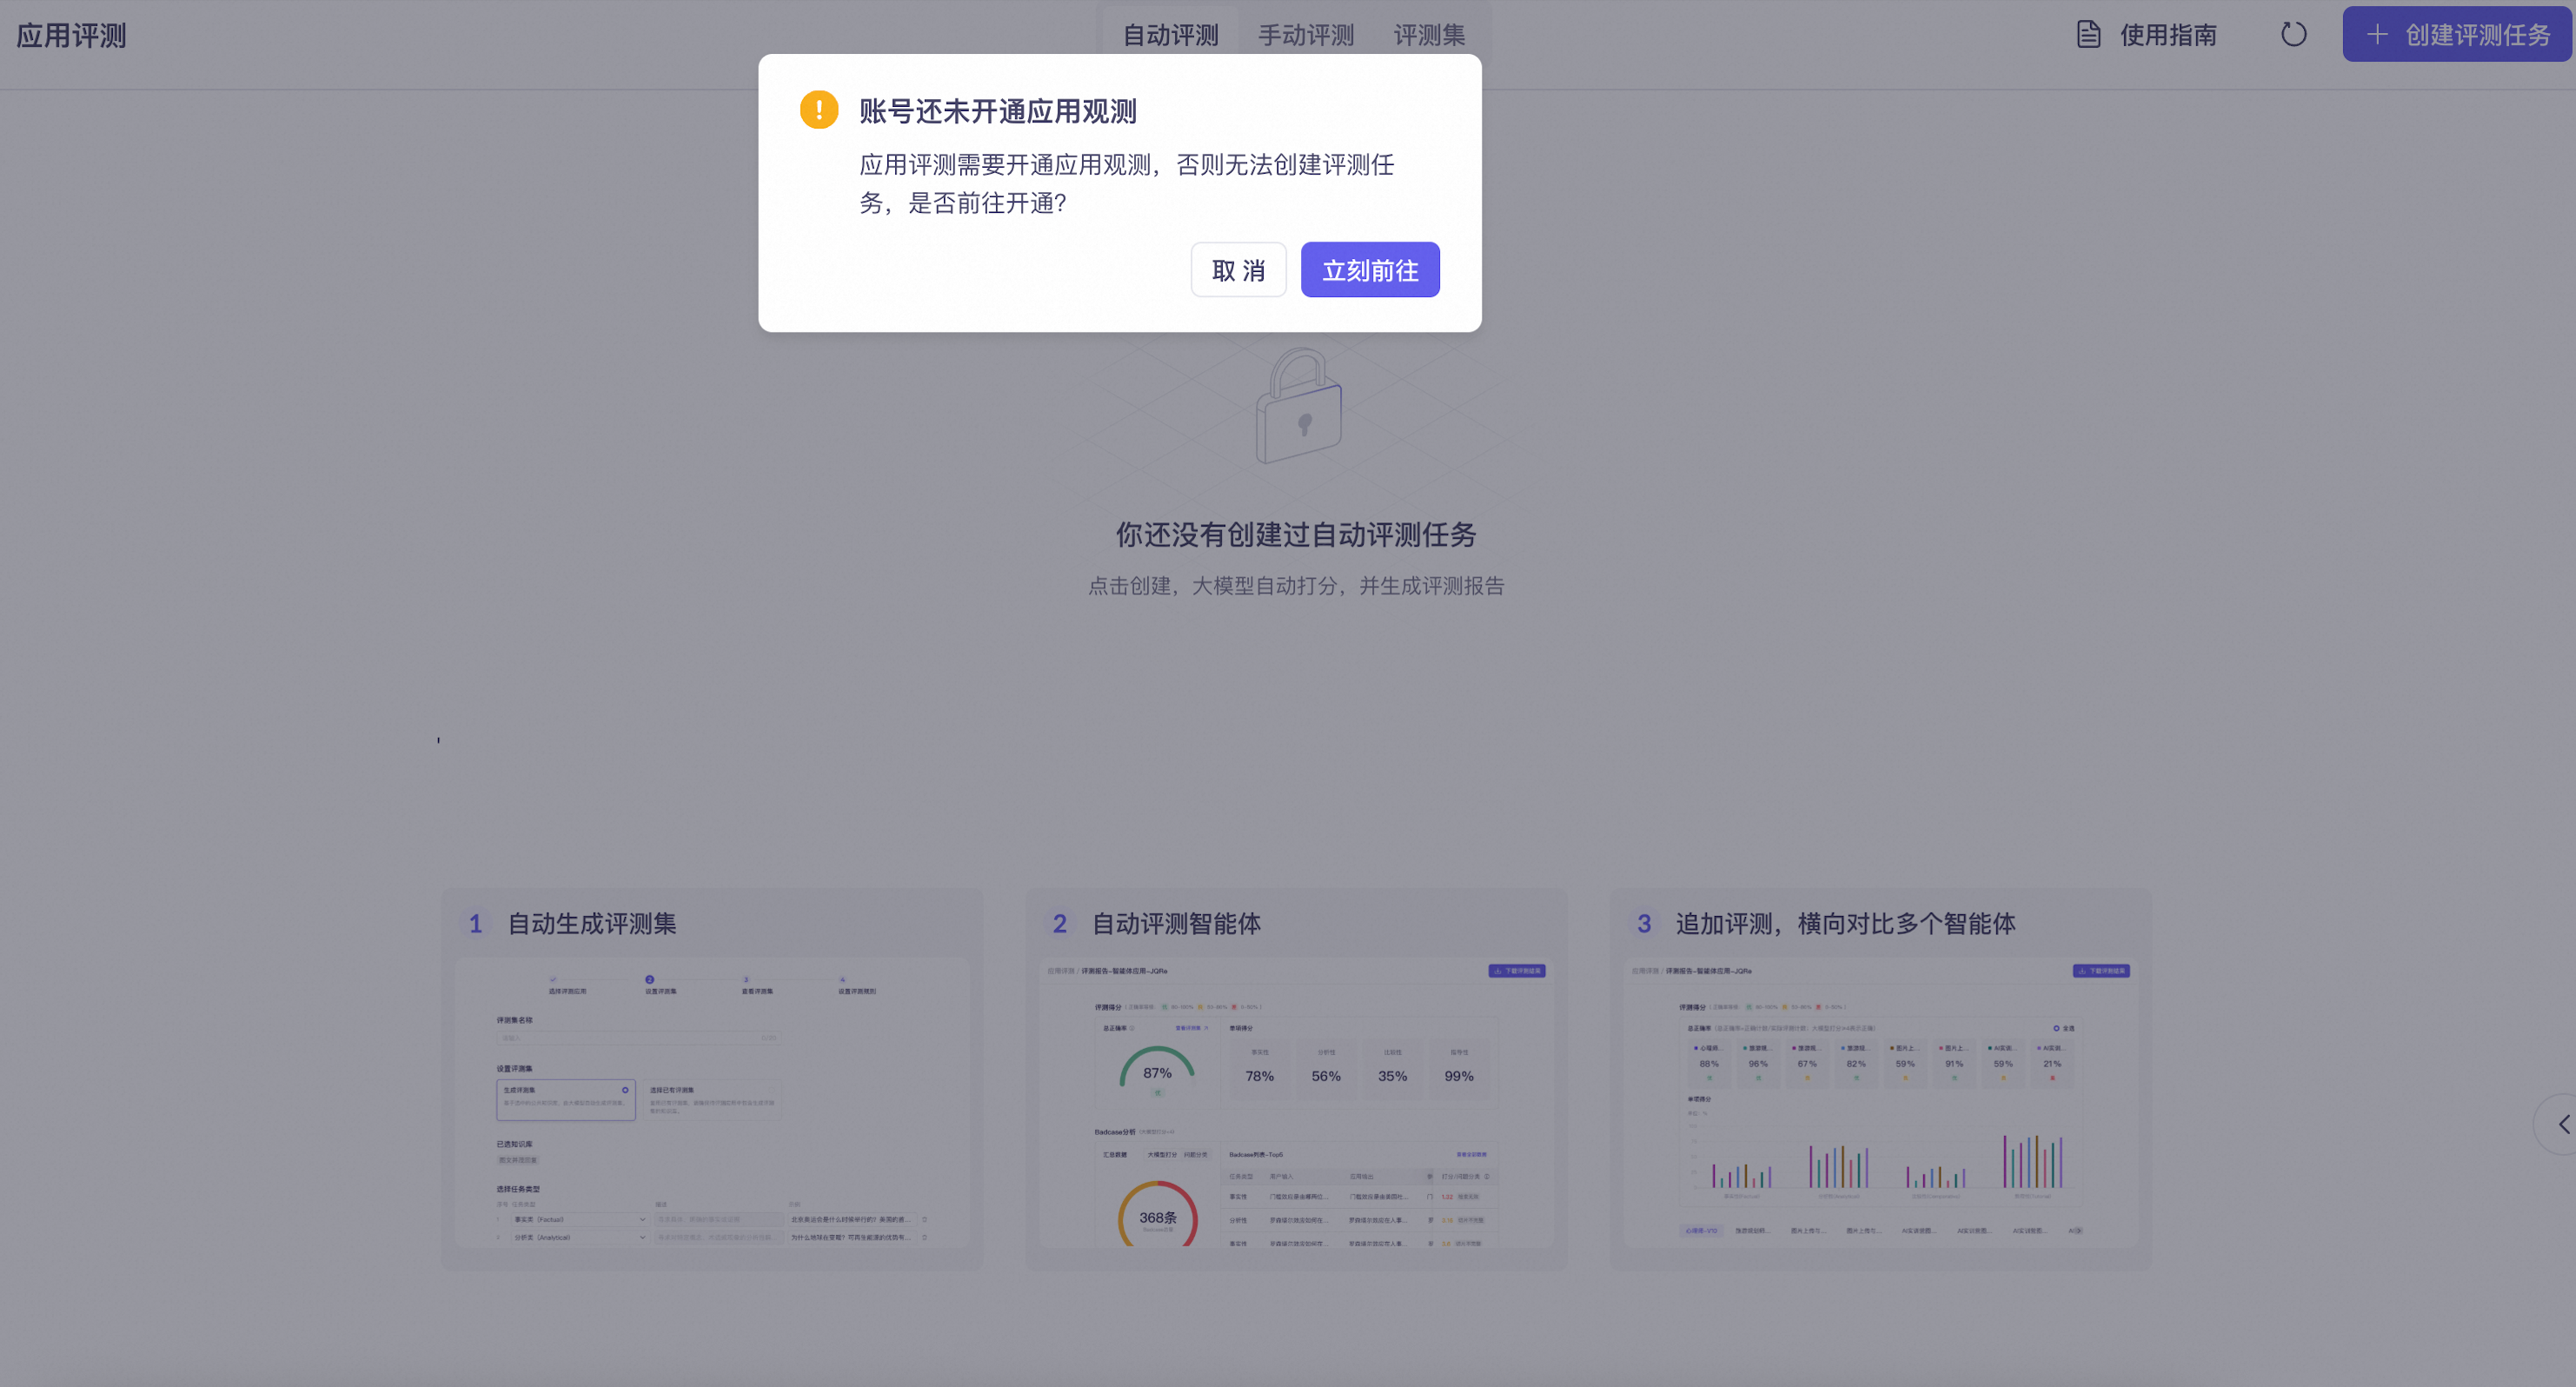This screenshot has height=1387, width=2576.
Task: Expand side panel via right-edge chevron
Action: 2563,1124
